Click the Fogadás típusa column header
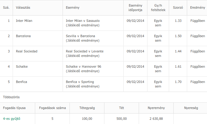This screenshot has width=207, height=124. (14, 107)
